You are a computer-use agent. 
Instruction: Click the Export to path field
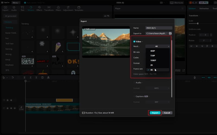(157, 33)
